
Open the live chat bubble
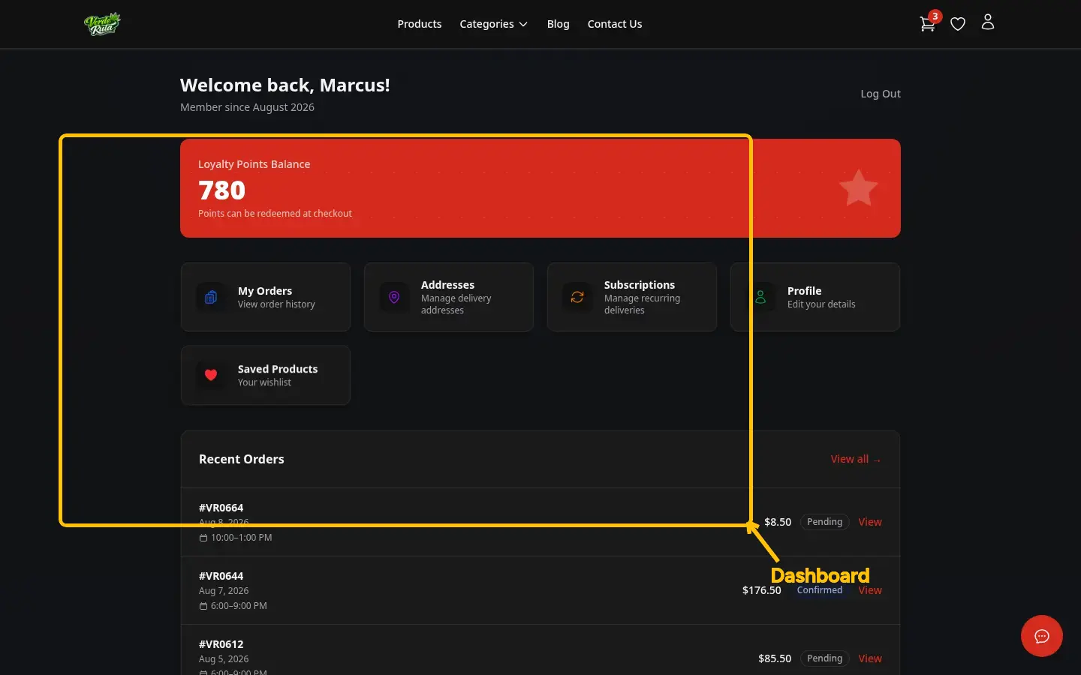pos(1042,636)
